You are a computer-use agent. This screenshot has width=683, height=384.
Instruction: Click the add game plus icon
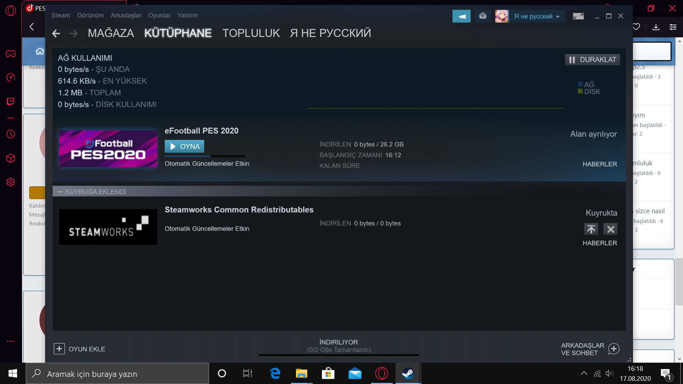[x=59, y=349]
